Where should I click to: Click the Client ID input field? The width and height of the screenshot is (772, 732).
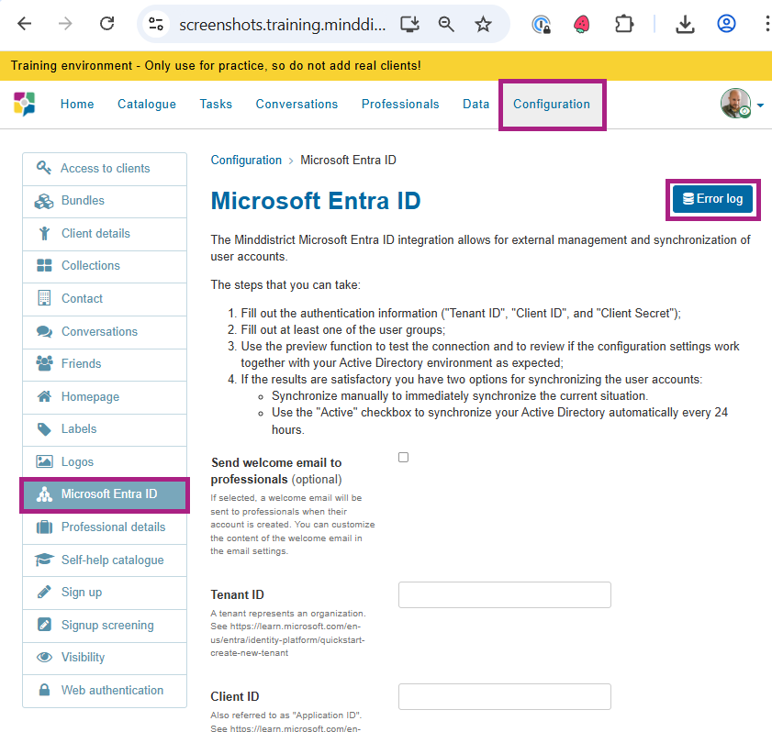505,696
